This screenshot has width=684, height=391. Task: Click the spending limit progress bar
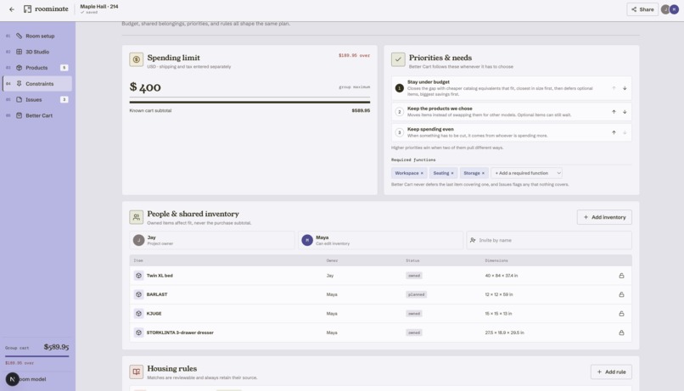249,102
